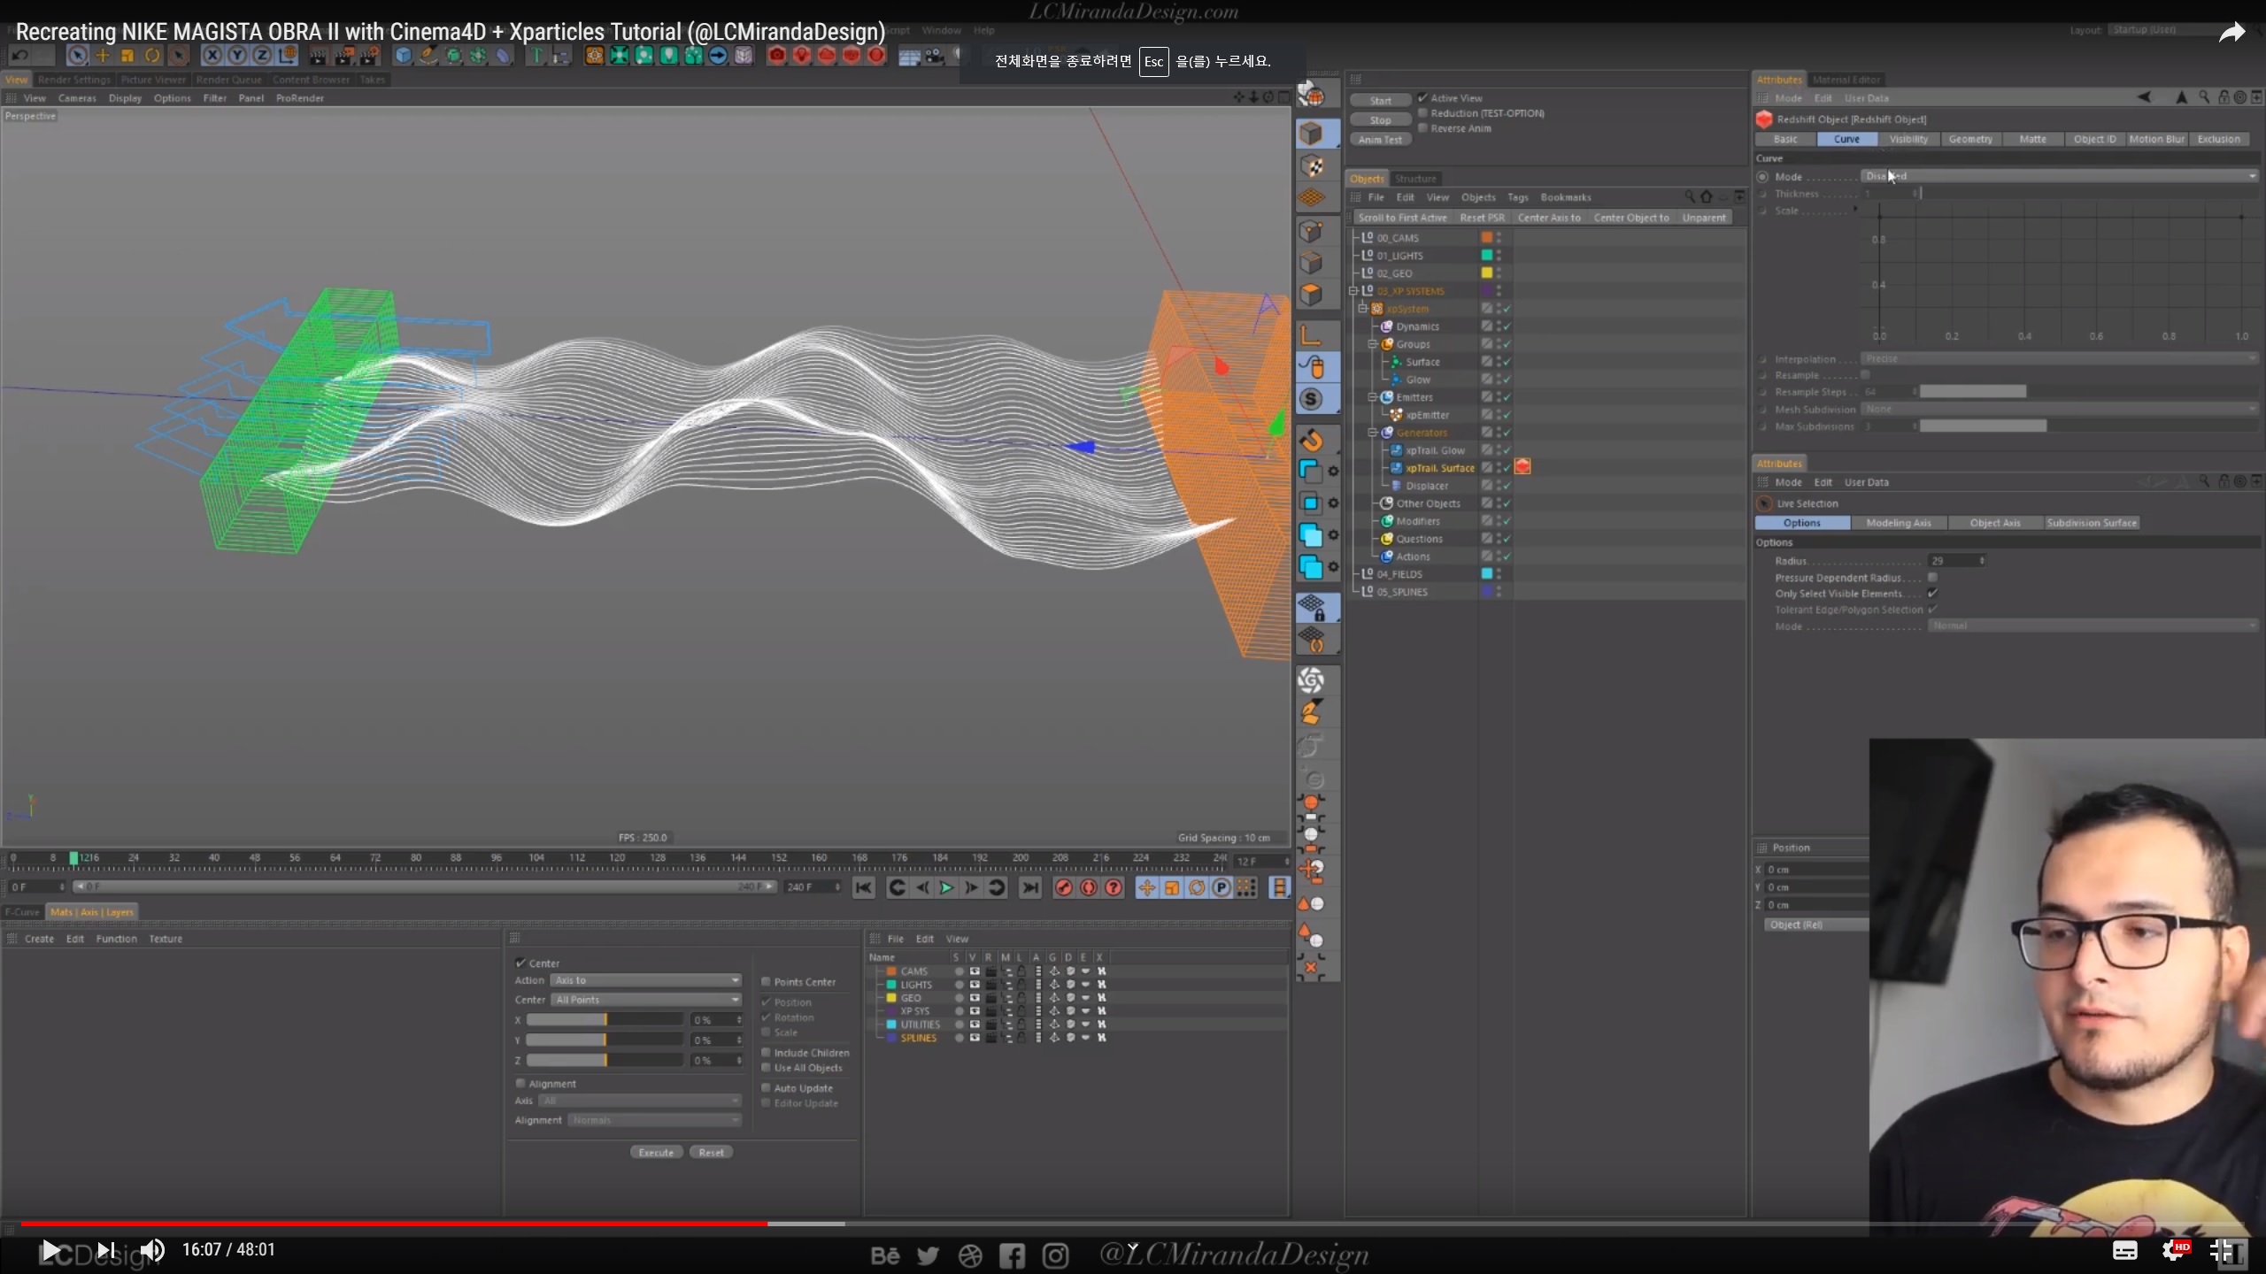2266x1274 pixels.
Task: Jump to the start of the timeline
Action: 864,887
